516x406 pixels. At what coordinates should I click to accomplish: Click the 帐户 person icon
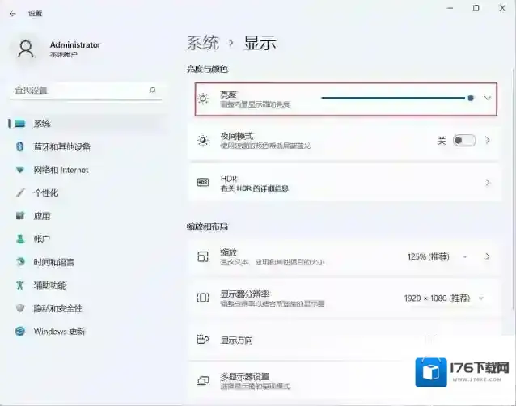[20, 239]
